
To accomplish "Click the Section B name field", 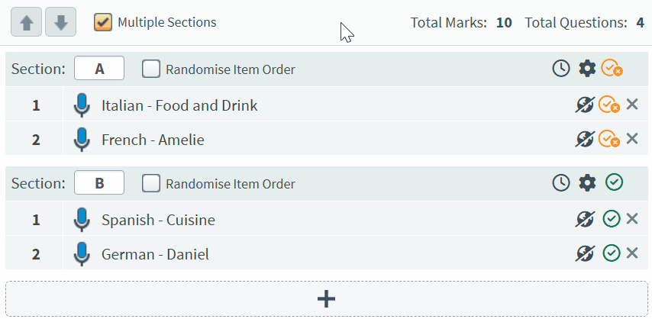I will point(99,183).
